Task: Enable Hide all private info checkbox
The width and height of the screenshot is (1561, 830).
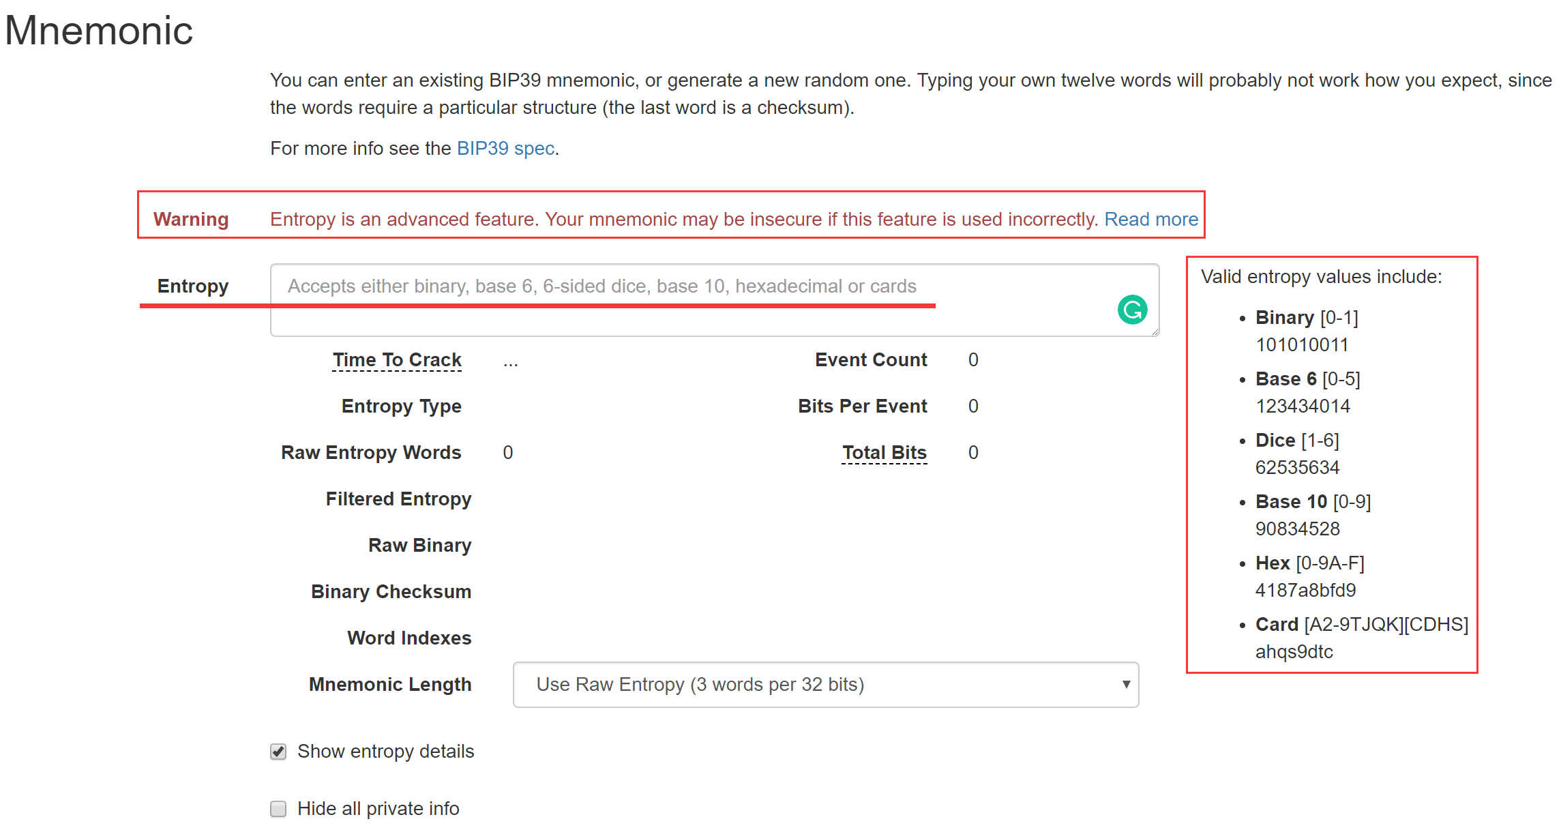Action: point(278,809)
